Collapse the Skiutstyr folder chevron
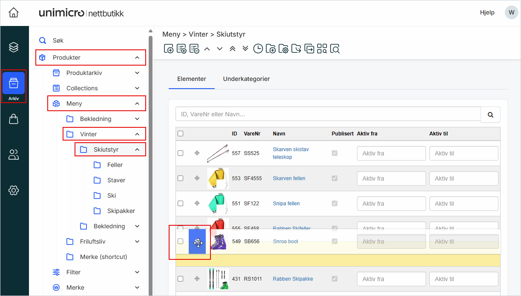Image resolution: width=521 pixels, height=296 pixels. tap(137, 149)
